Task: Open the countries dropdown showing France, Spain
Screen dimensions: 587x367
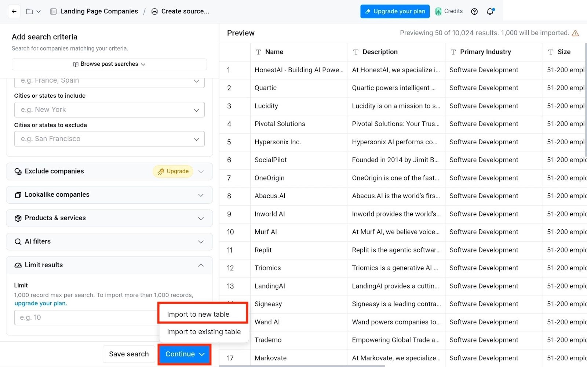Action: pos(109,81)
